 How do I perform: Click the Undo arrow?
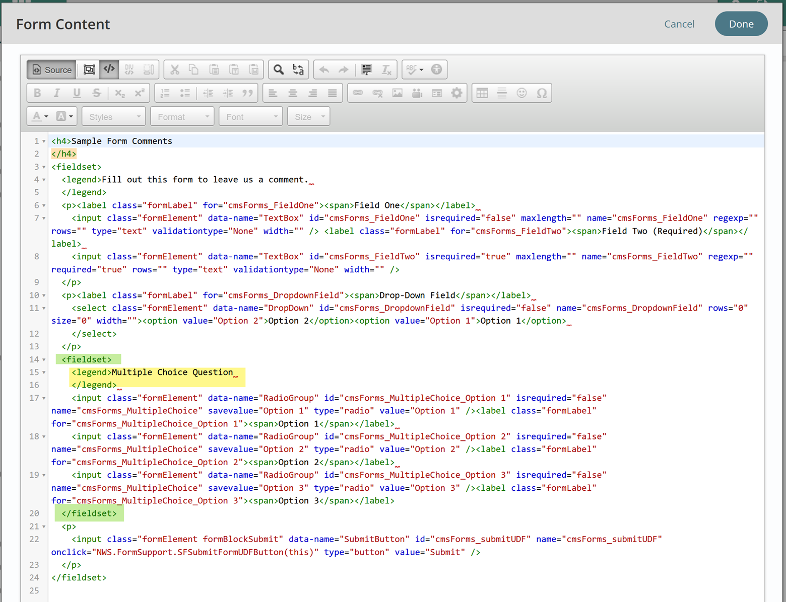point(324,69)
